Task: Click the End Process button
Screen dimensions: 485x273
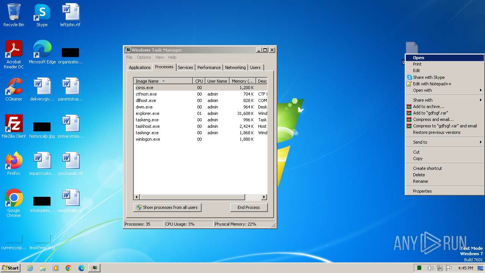Action: (x=249, y=207)
